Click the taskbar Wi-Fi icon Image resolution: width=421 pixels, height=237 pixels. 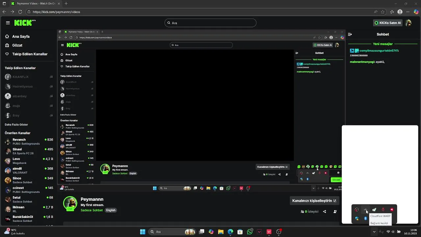(x=388, y=232)
